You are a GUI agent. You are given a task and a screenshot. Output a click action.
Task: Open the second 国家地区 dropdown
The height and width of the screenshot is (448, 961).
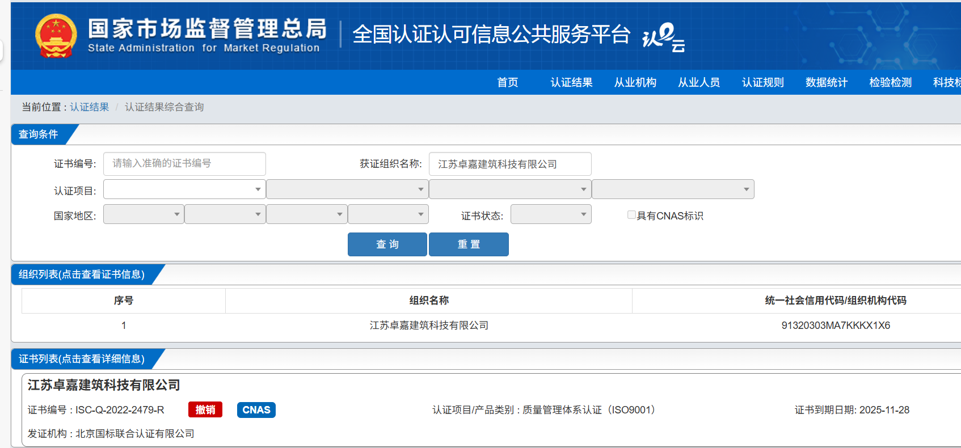pyautogui.click(x=225, y=214)
